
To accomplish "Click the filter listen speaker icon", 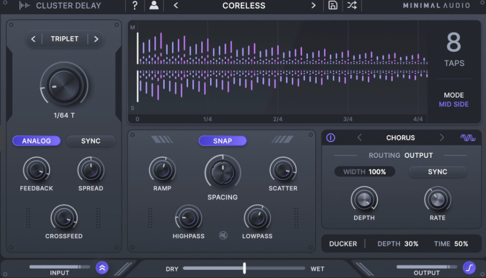I will click(x=223, y=236).
